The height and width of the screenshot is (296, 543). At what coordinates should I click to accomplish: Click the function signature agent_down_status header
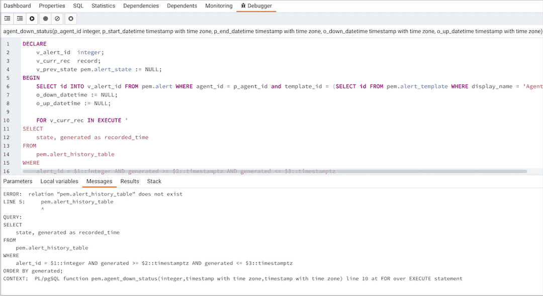[x=273, y=31]
